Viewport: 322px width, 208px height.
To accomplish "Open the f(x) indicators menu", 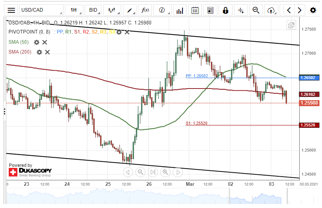I will pyautogui.click(x=145, y=10).
